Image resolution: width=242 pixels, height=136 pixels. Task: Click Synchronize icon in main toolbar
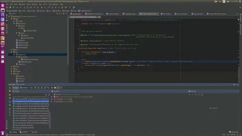click(14, 8)
